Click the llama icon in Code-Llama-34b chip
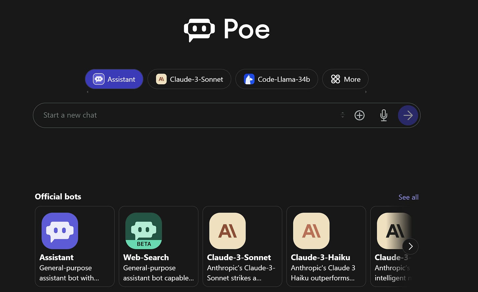The image size is (478, 292). click(x=249, y=79)
